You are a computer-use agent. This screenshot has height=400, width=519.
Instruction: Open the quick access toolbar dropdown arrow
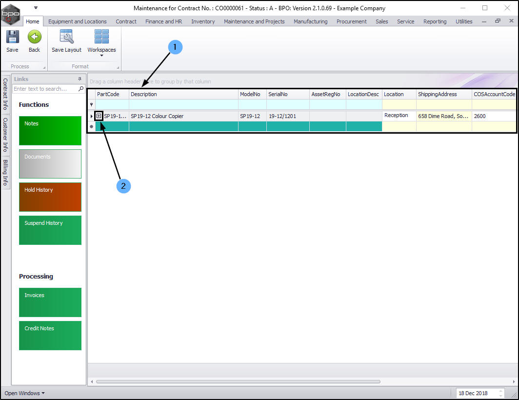36,8
